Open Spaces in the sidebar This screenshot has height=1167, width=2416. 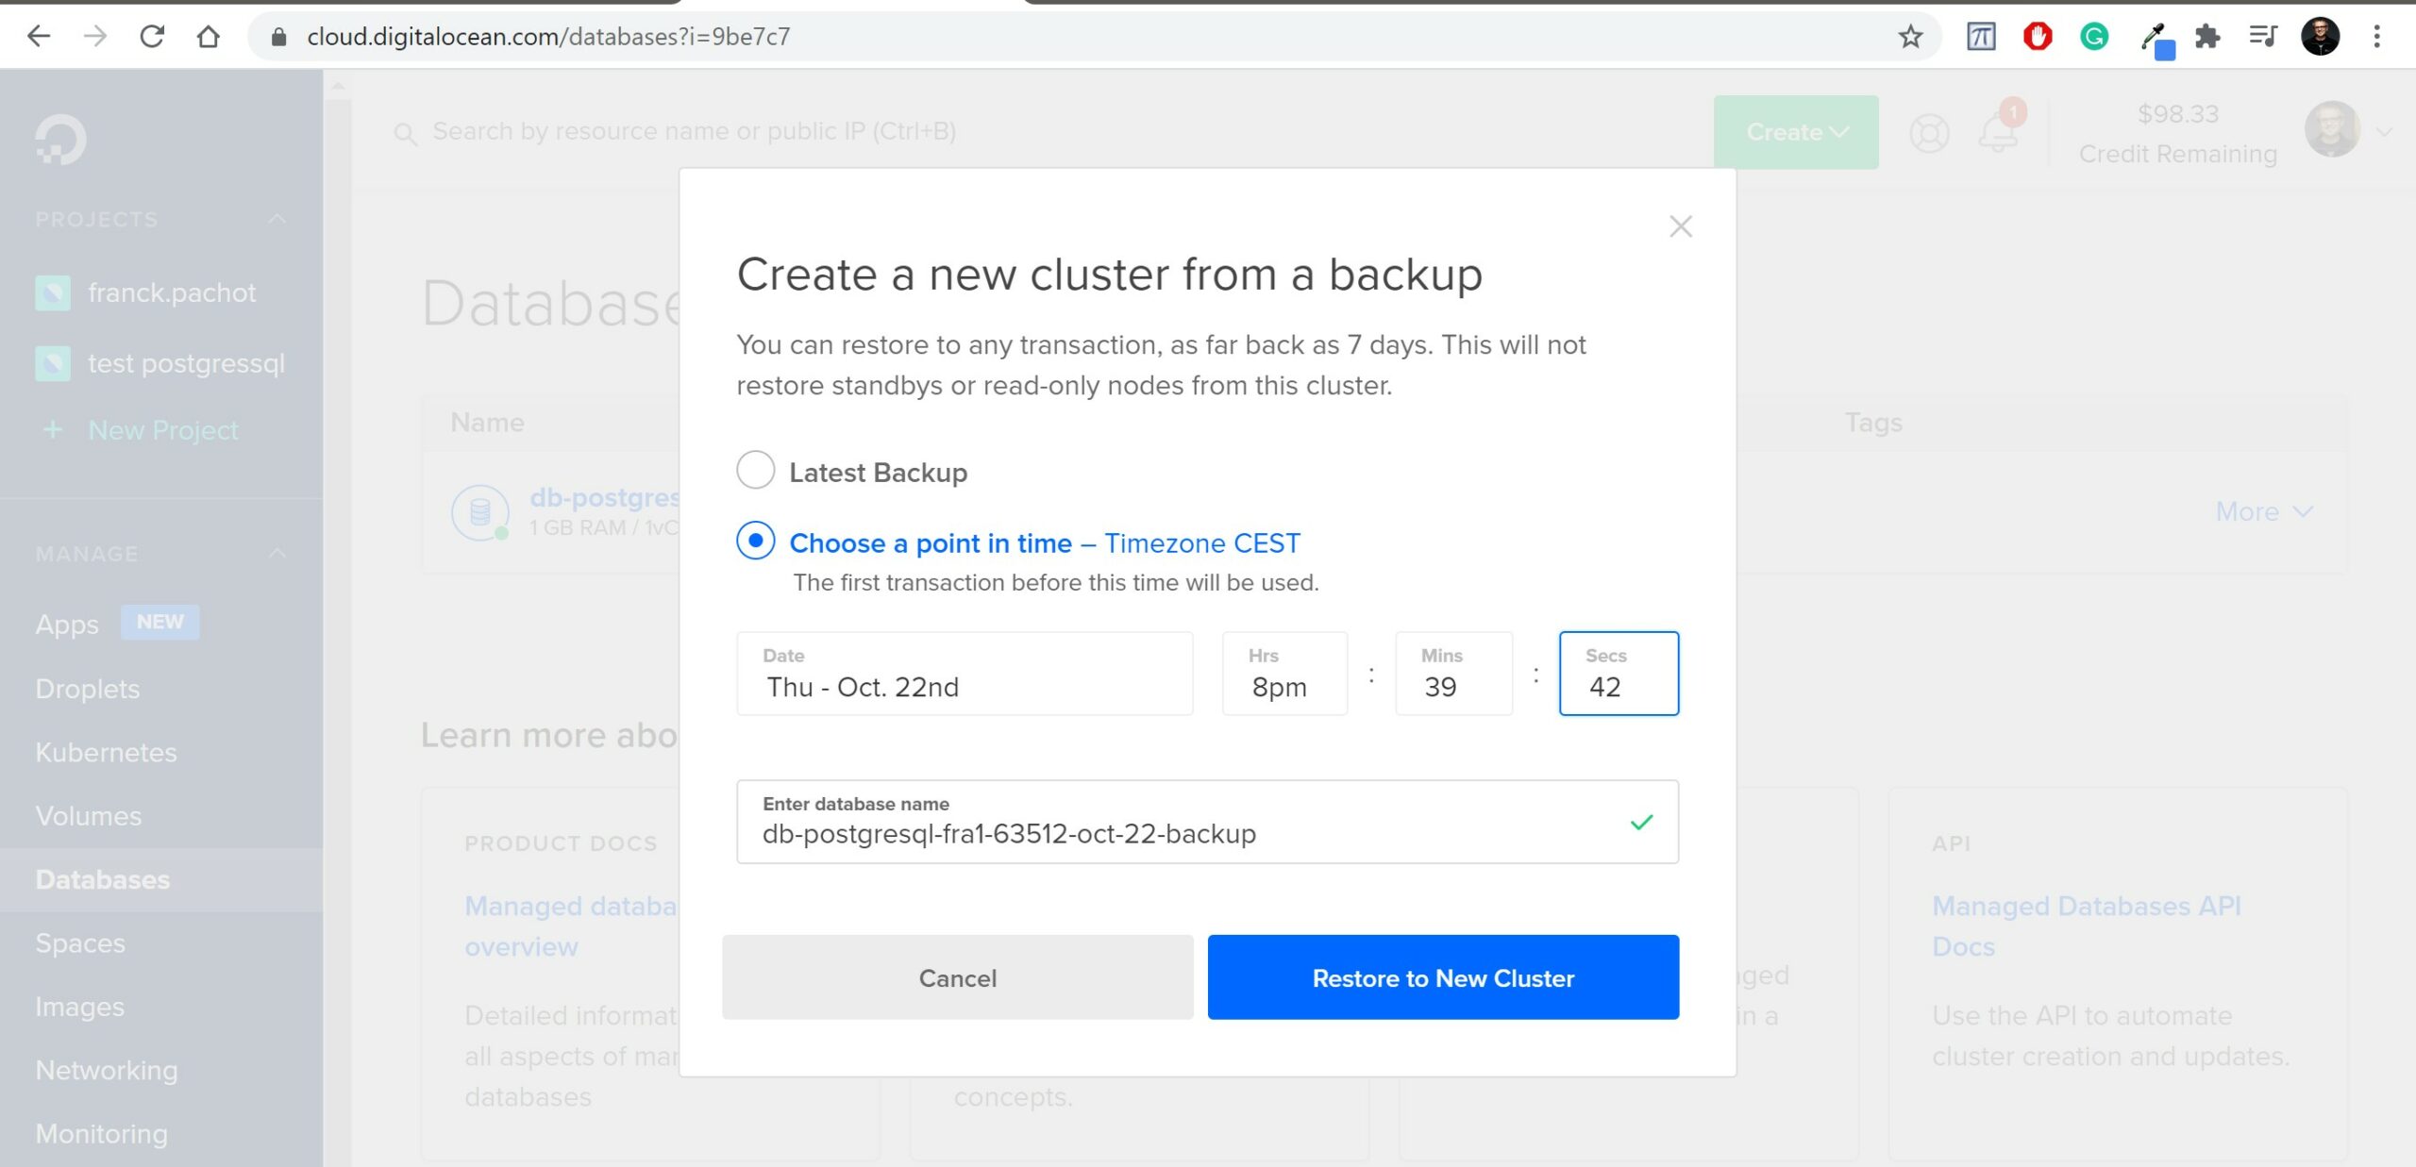coord(79,943)
